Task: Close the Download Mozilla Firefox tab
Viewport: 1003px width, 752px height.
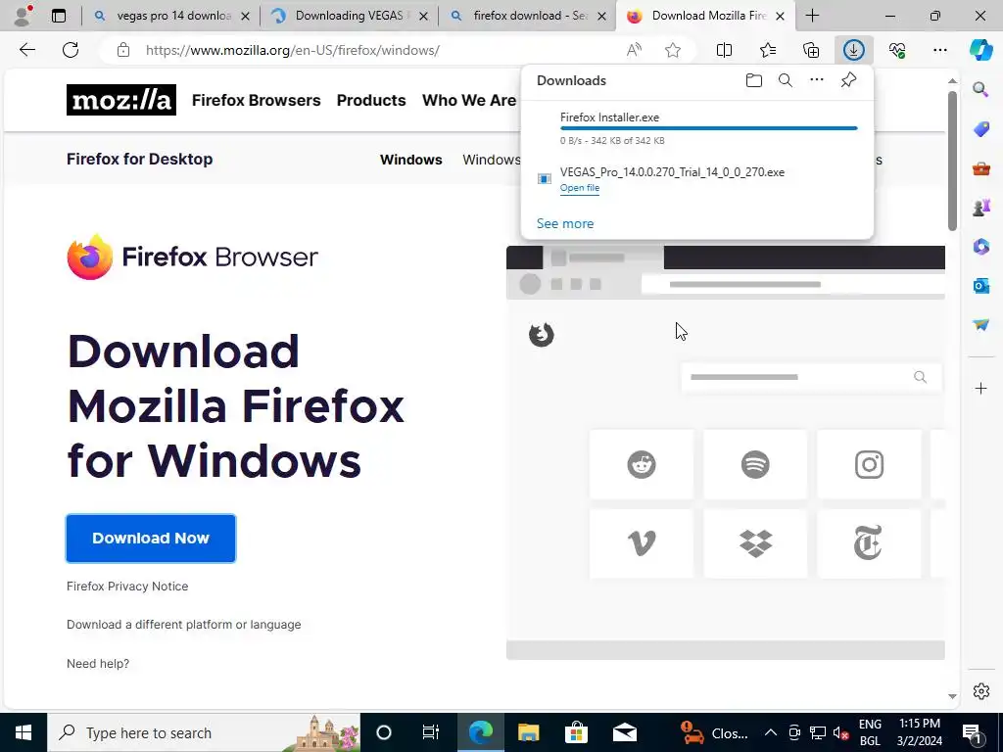Action: 780,17
